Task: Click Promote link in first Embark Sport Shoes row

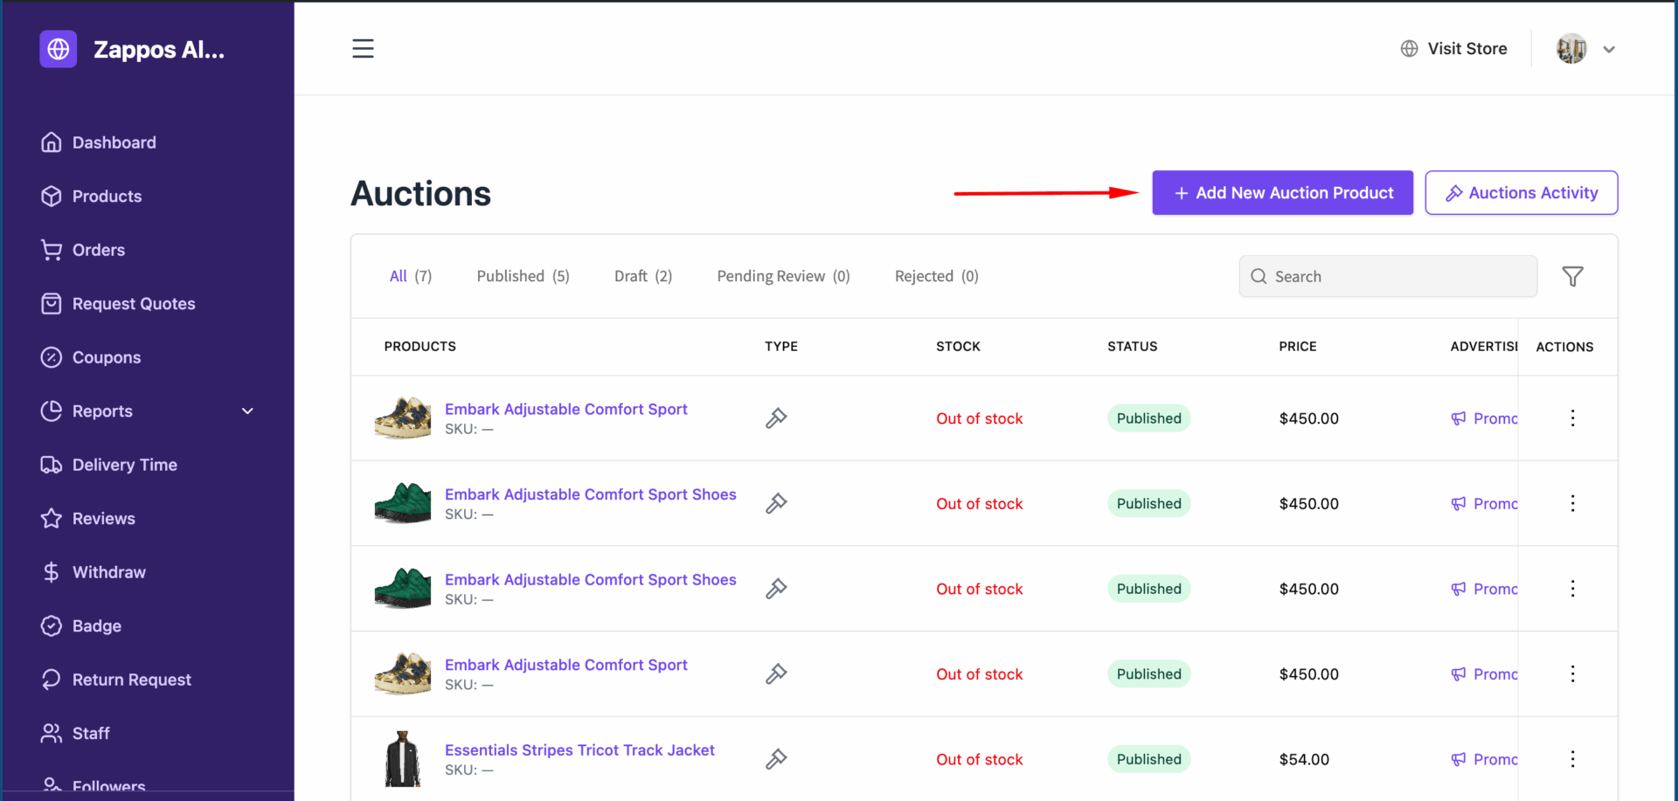Action: 1484,504
